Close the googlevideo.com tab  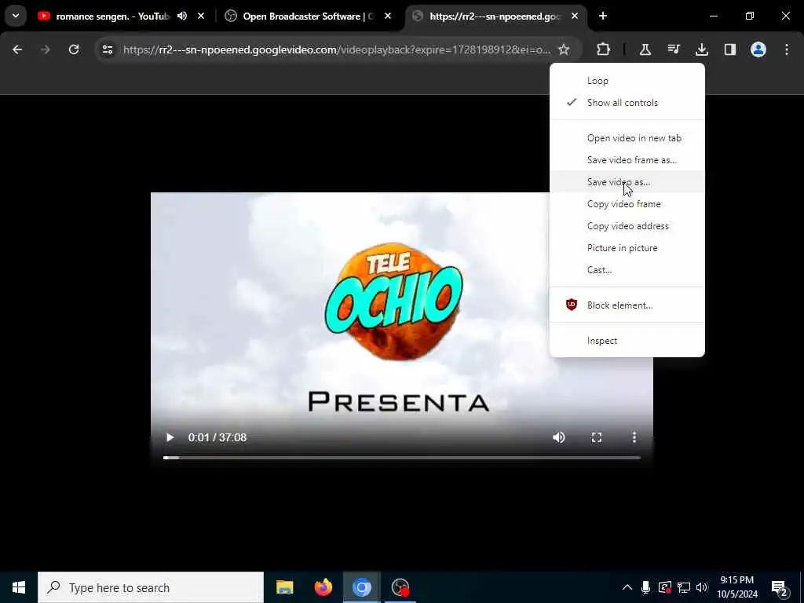coord(575,16)
